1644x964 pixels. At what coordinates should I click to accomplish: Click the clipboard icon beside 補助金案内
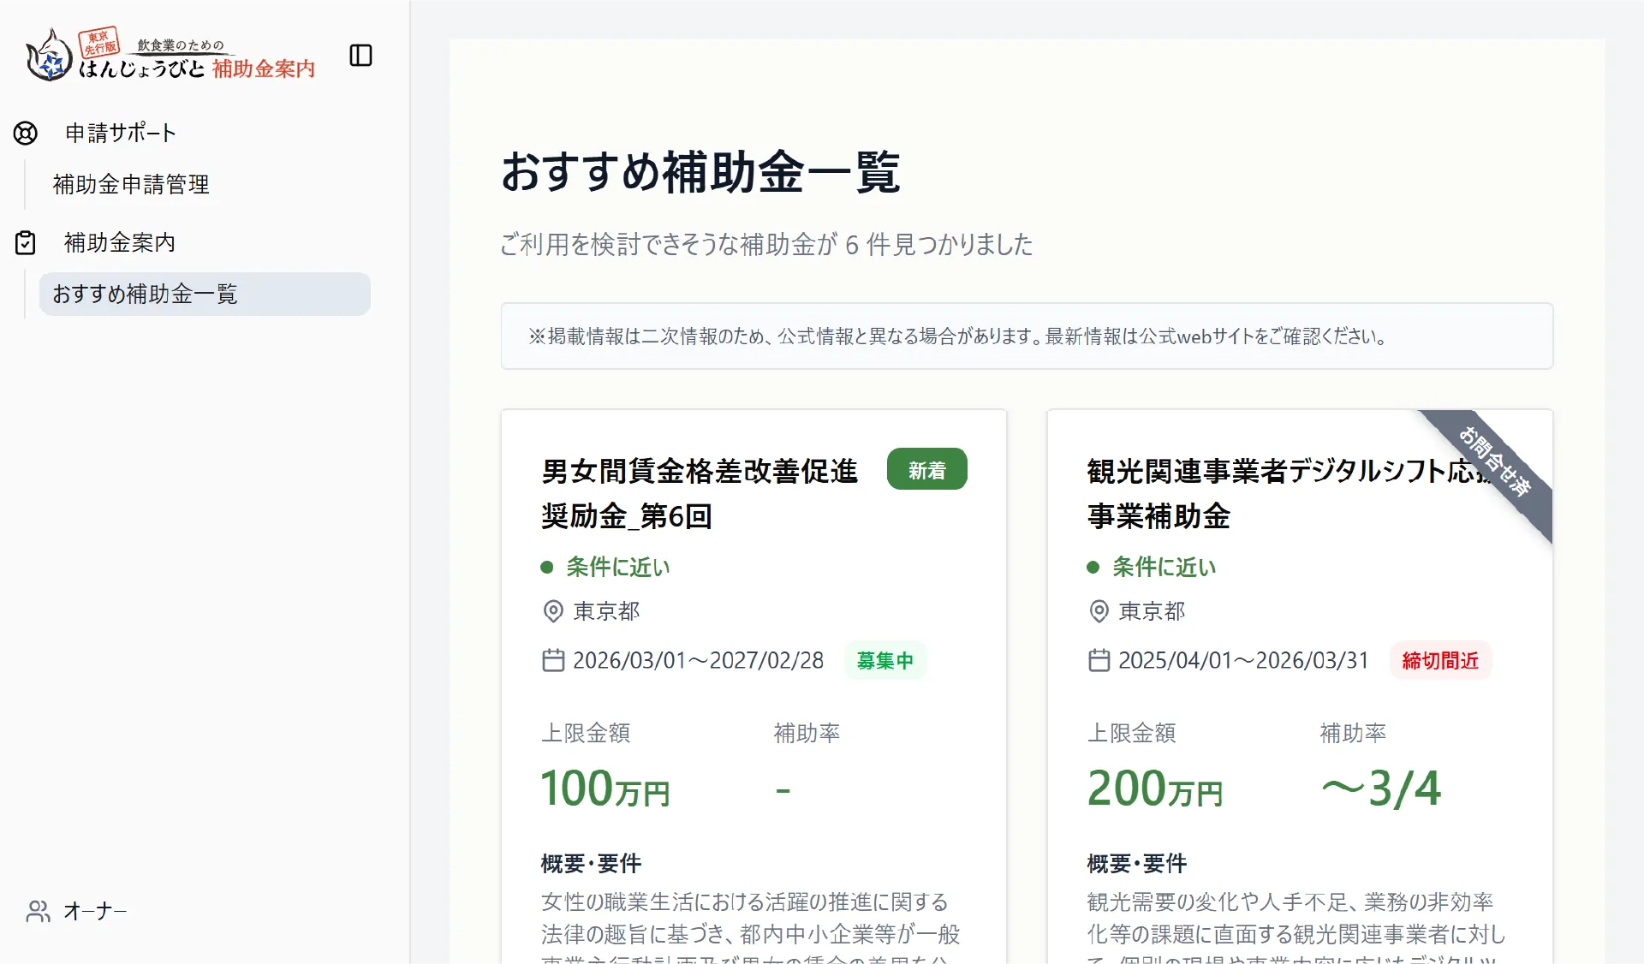[25, 242]
